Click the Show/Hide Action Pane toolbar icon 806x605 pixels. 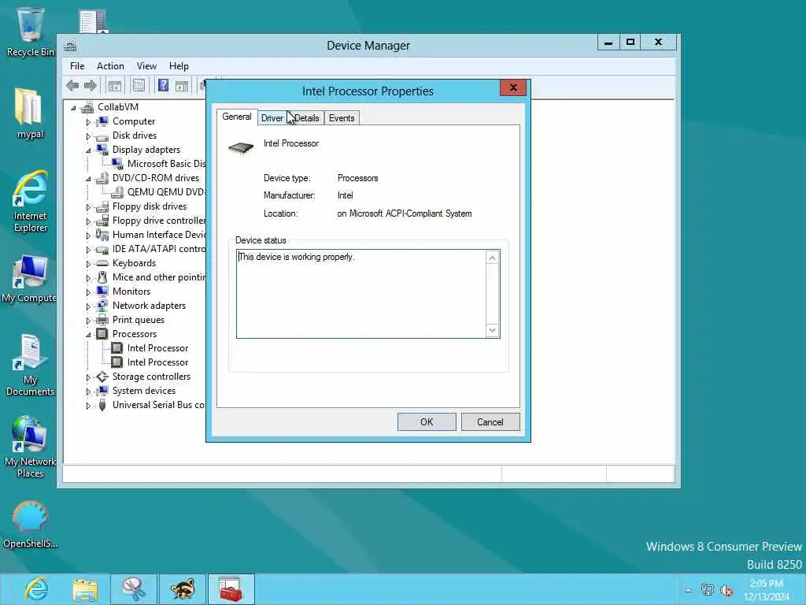182,86
